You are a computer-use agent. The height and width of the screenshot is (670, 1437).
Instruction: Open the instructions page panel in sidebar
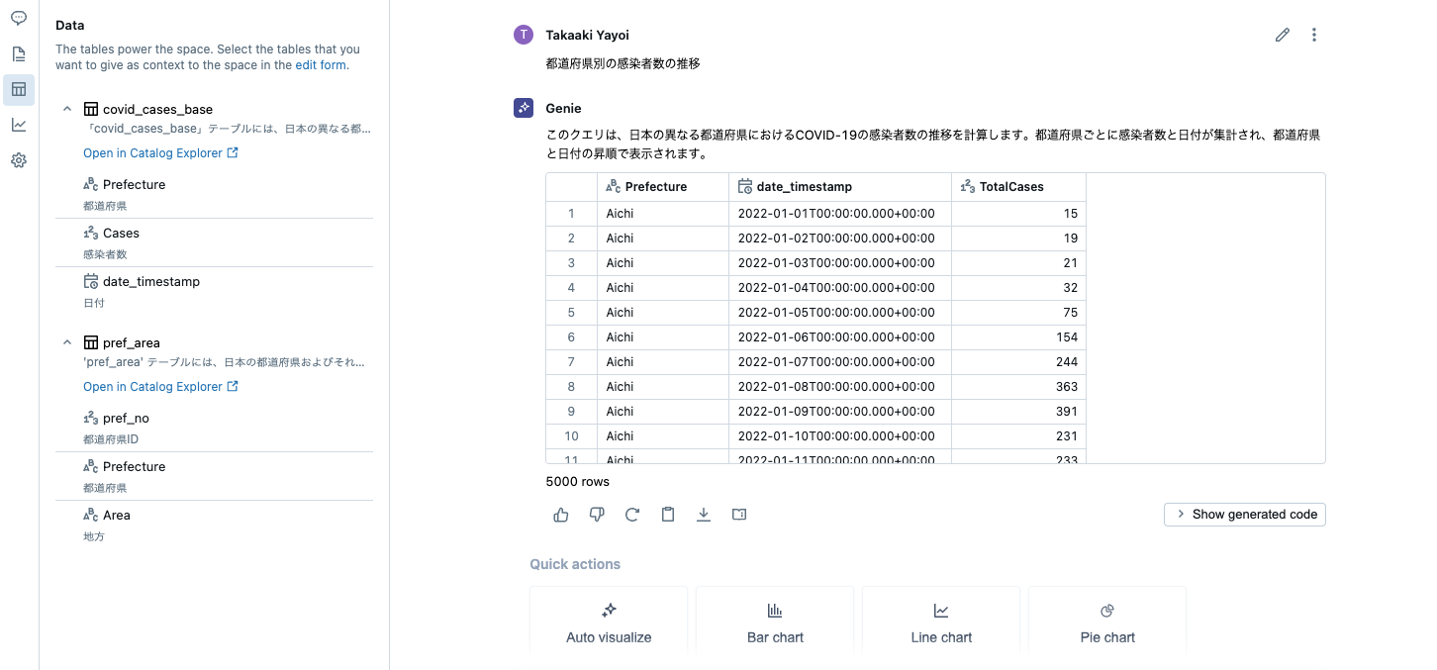click(18, 53)
